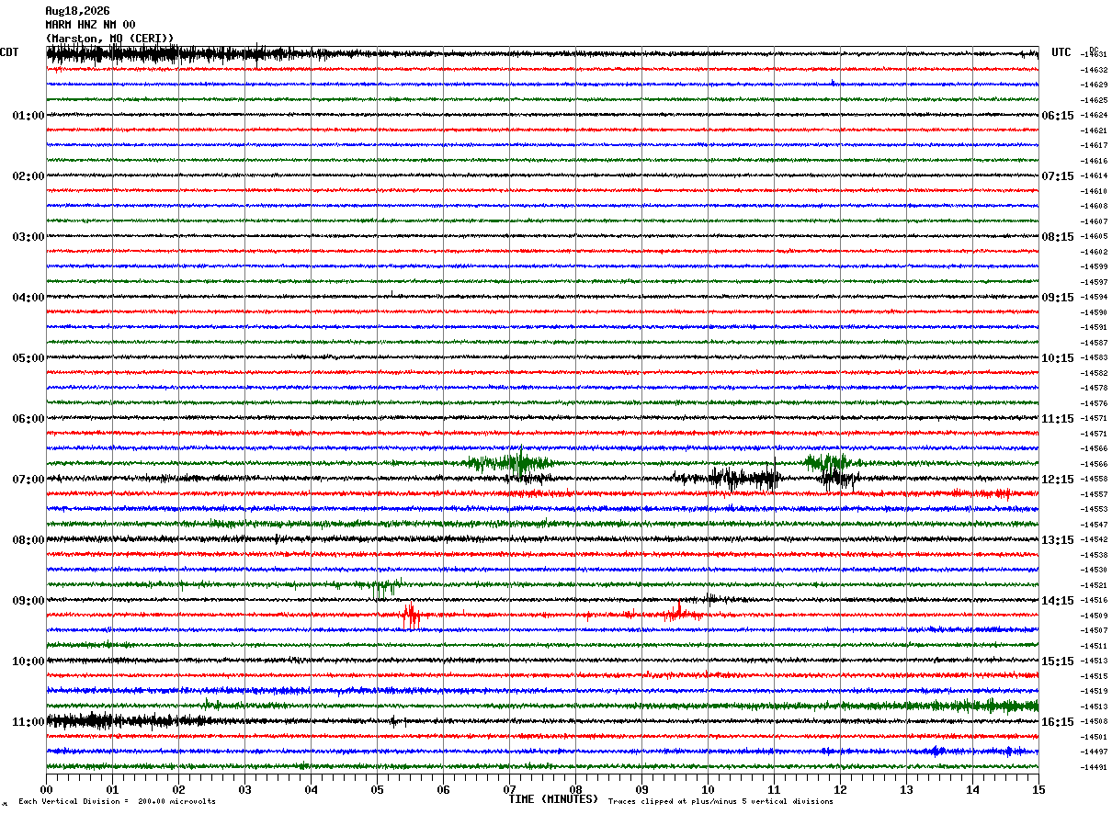
Task: Click the 00 minute axis tick label
Action: (x=46, y=788)
